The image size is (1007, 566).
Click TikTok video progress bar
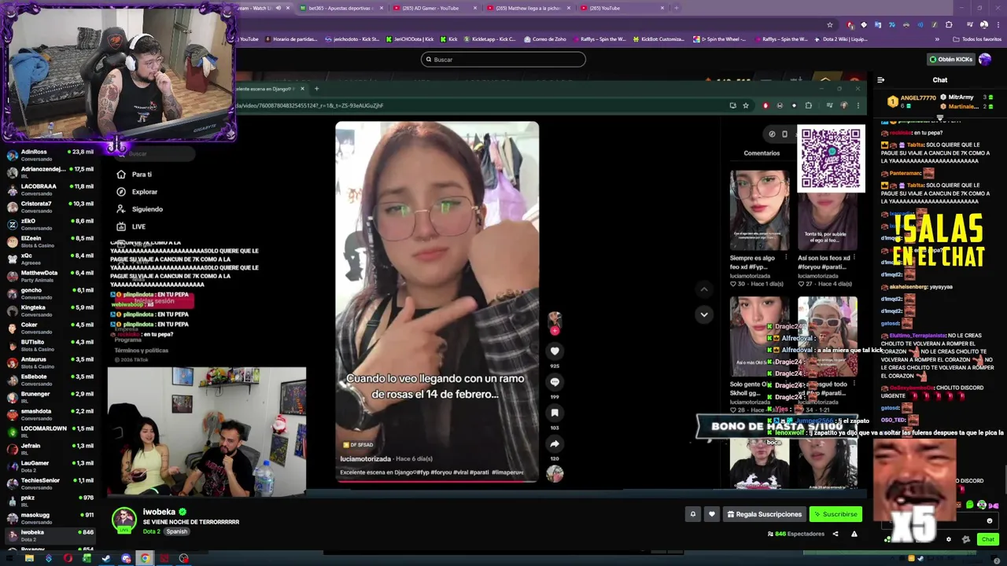437,480
